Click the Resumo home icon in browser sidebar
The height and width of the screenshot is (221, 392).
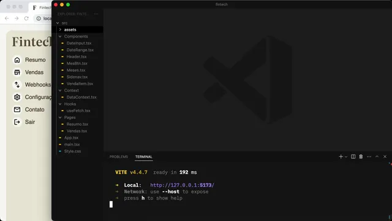point(17,60)
